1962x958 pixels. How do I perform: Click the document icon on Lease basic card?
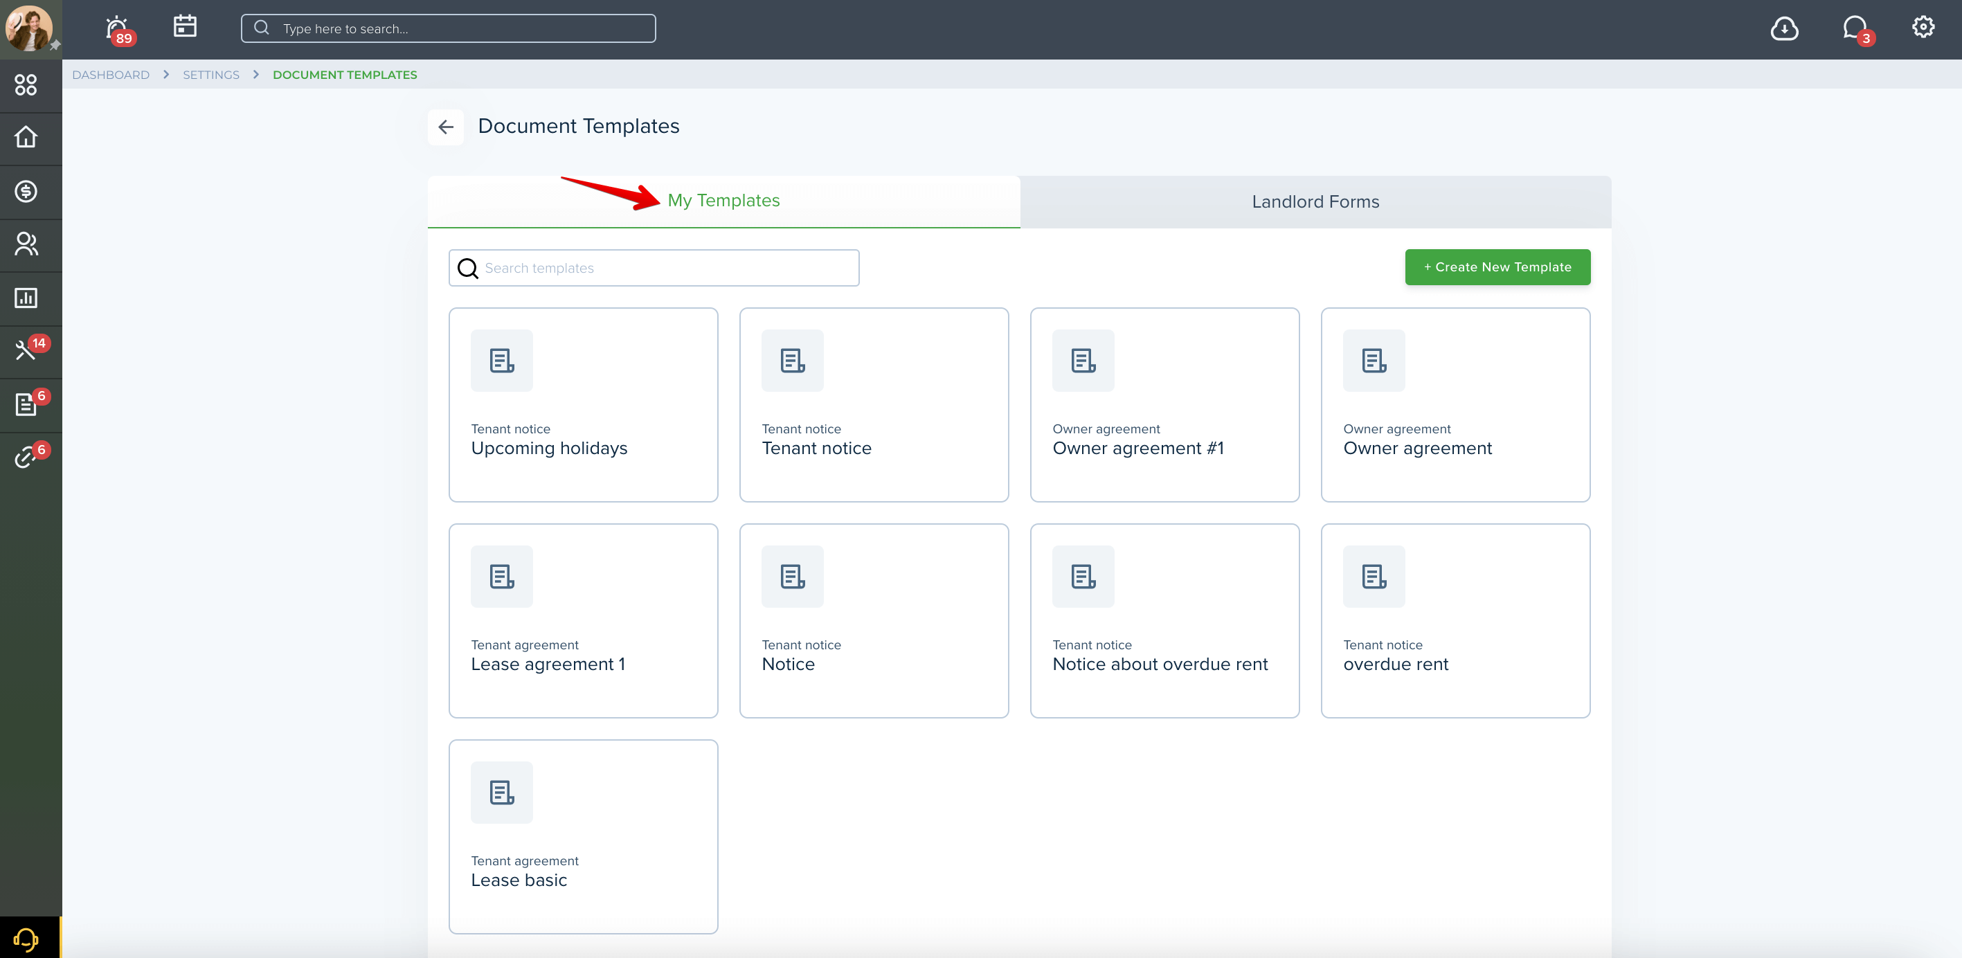click(502, 792)
